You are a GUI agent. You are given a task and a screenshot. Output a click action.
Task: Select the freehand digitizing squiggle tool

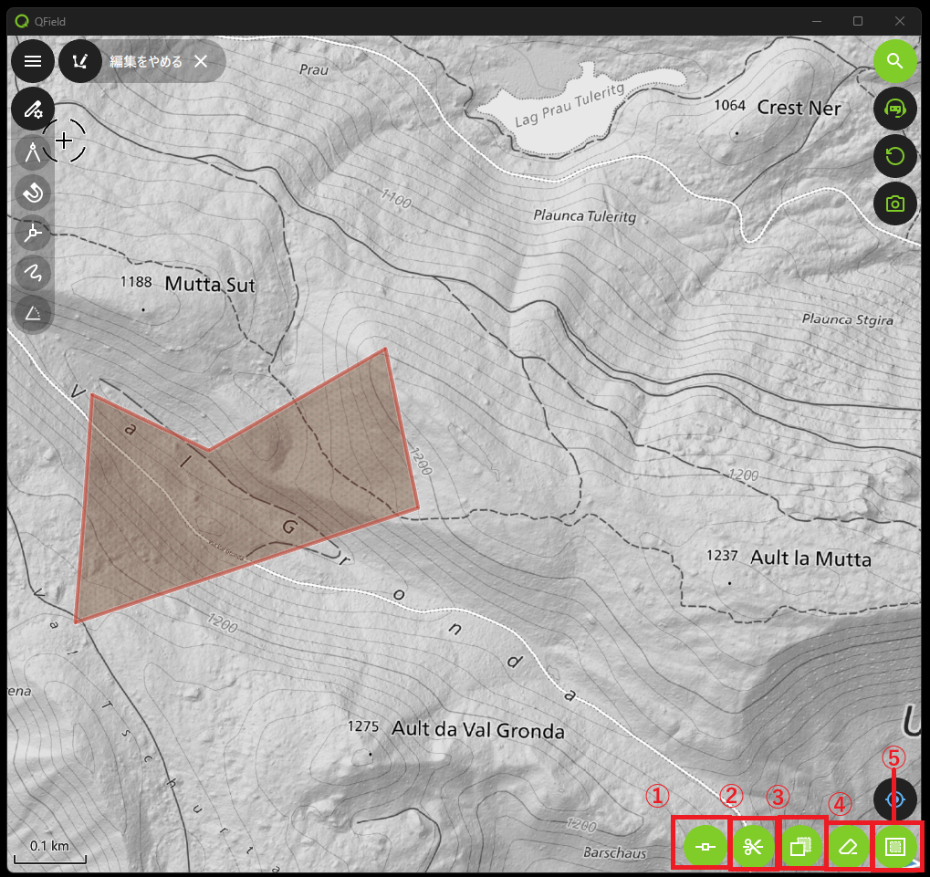[33, 274]
